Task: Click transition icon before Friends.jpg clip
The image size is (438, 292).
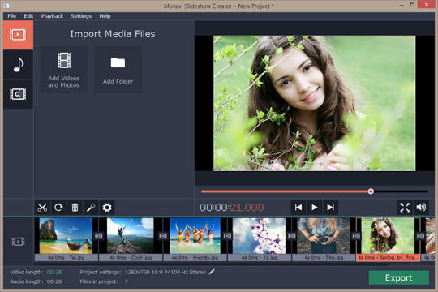Action: (x=163, y=236)
